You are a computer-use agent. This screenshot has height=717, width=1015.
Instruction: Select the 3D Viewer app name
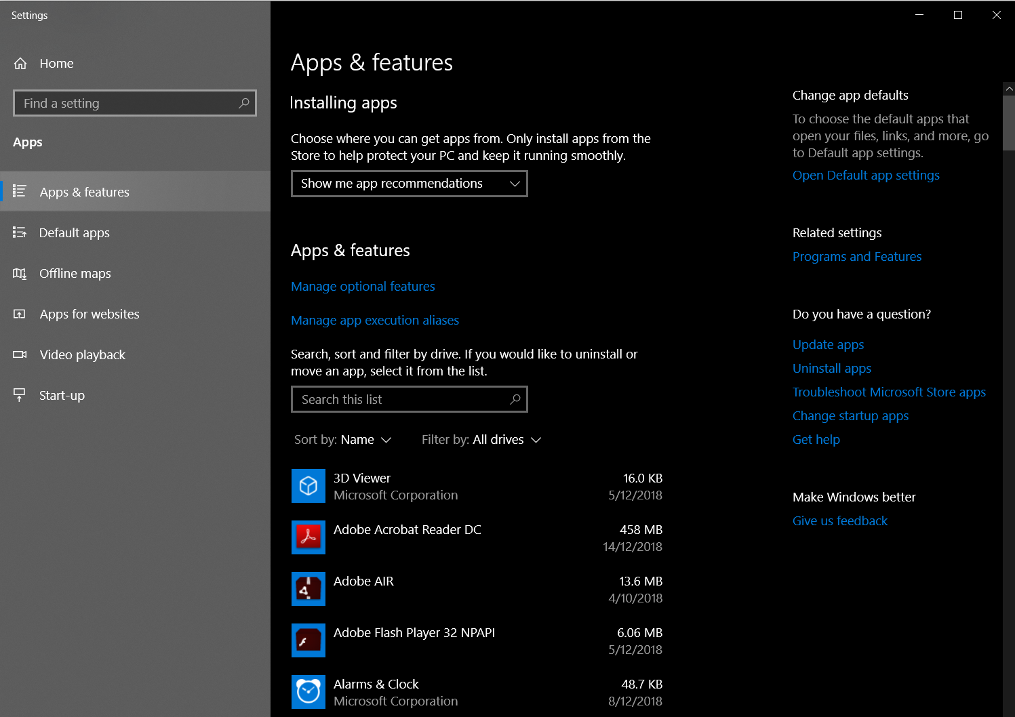point(362,478)
